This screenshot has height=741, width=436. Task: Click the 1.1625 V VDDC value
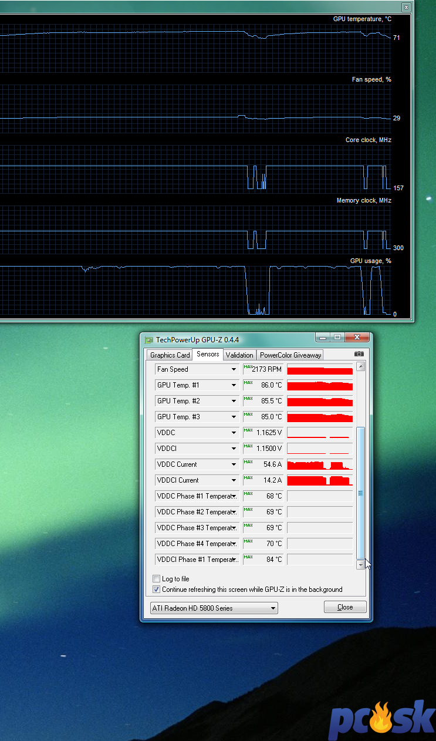[269, 433]
